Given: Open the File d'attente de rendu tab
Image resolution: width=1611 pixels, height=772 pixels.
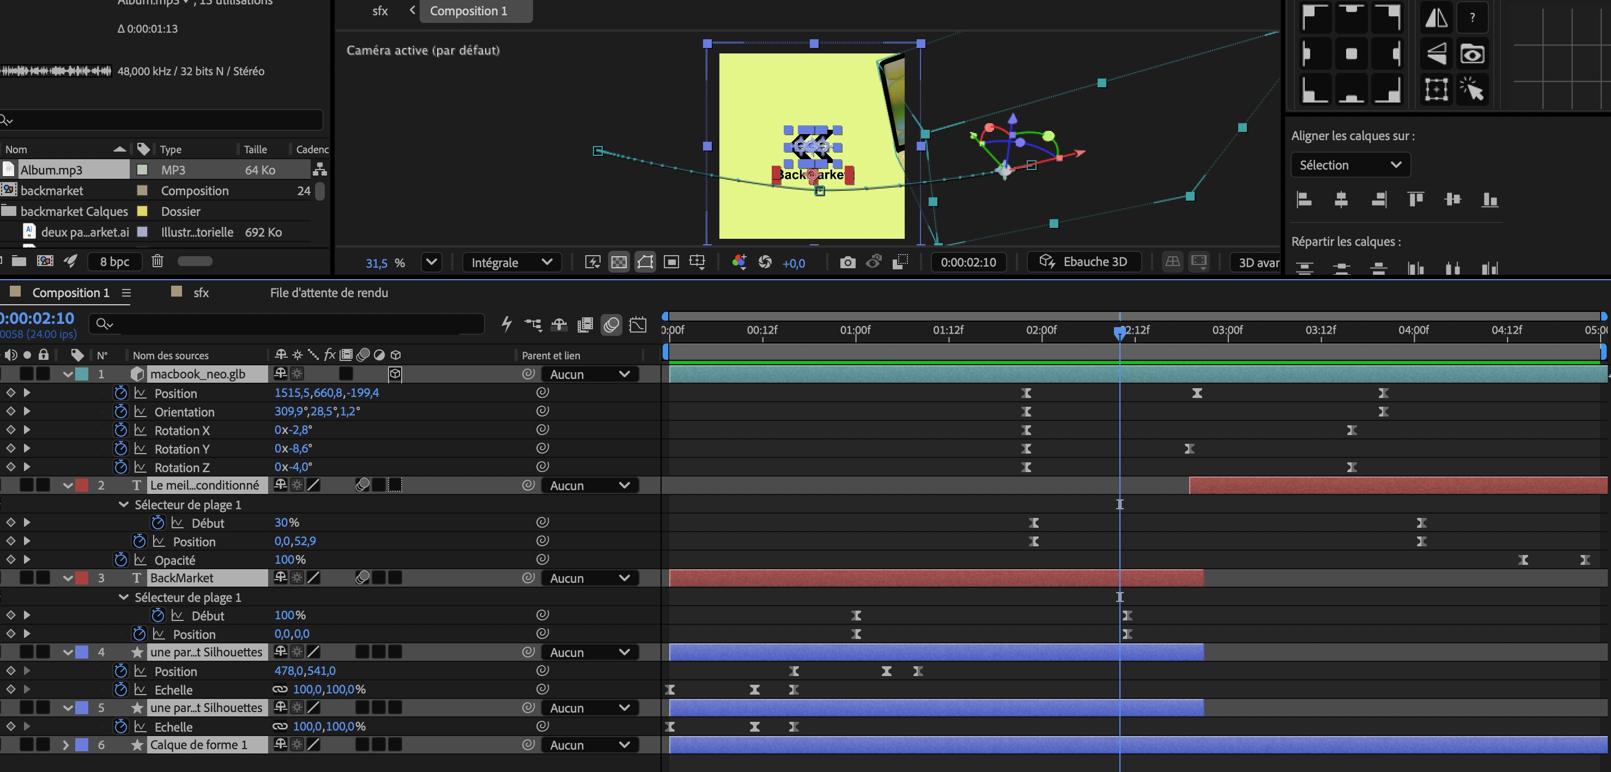Looking at the screenshot, I should click(x=329, y=293).
